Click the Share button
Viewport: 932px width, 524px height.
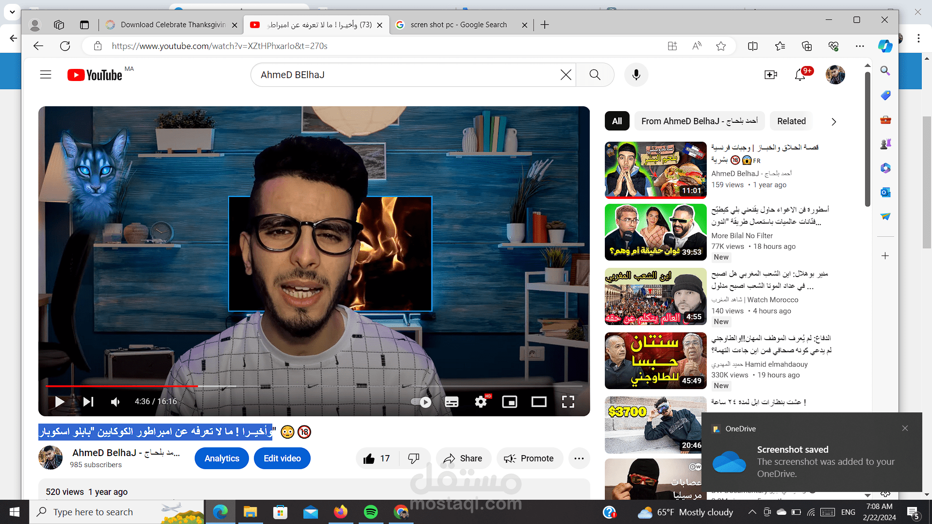463,458
